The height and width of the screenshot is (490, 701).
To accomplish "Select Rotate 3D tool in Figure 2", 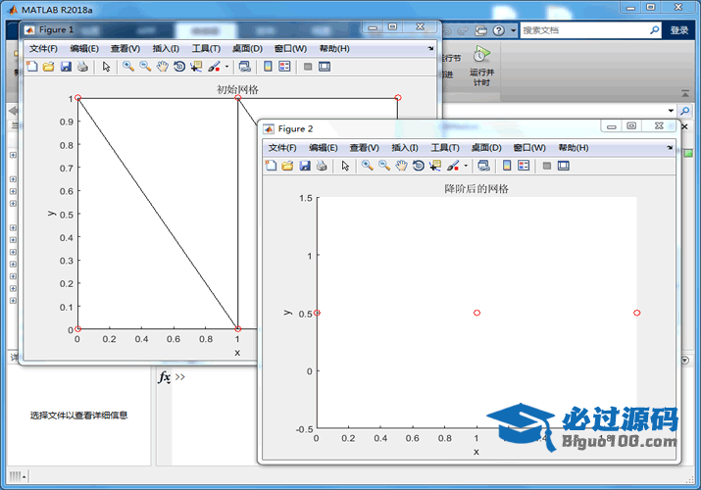I will 419,166.
